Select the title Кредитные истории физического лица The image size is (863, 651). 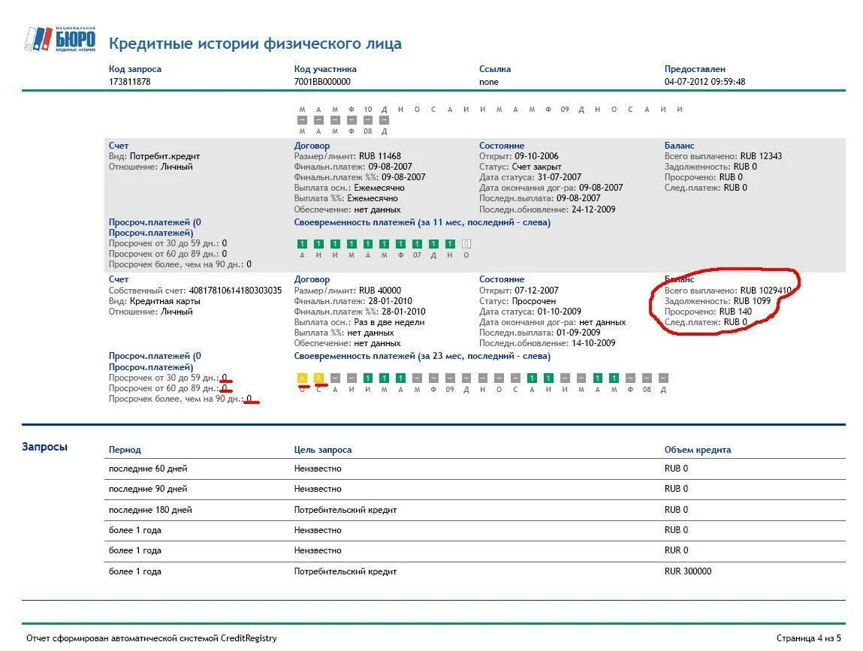pyautogui.click(x=255, y=44)
